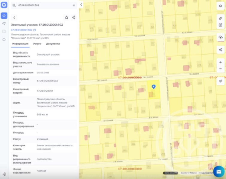Viewport: 226px width, 179px height.
Task: Collapse the information side panel
Action: pyautogui.click(x=81, y=5)
